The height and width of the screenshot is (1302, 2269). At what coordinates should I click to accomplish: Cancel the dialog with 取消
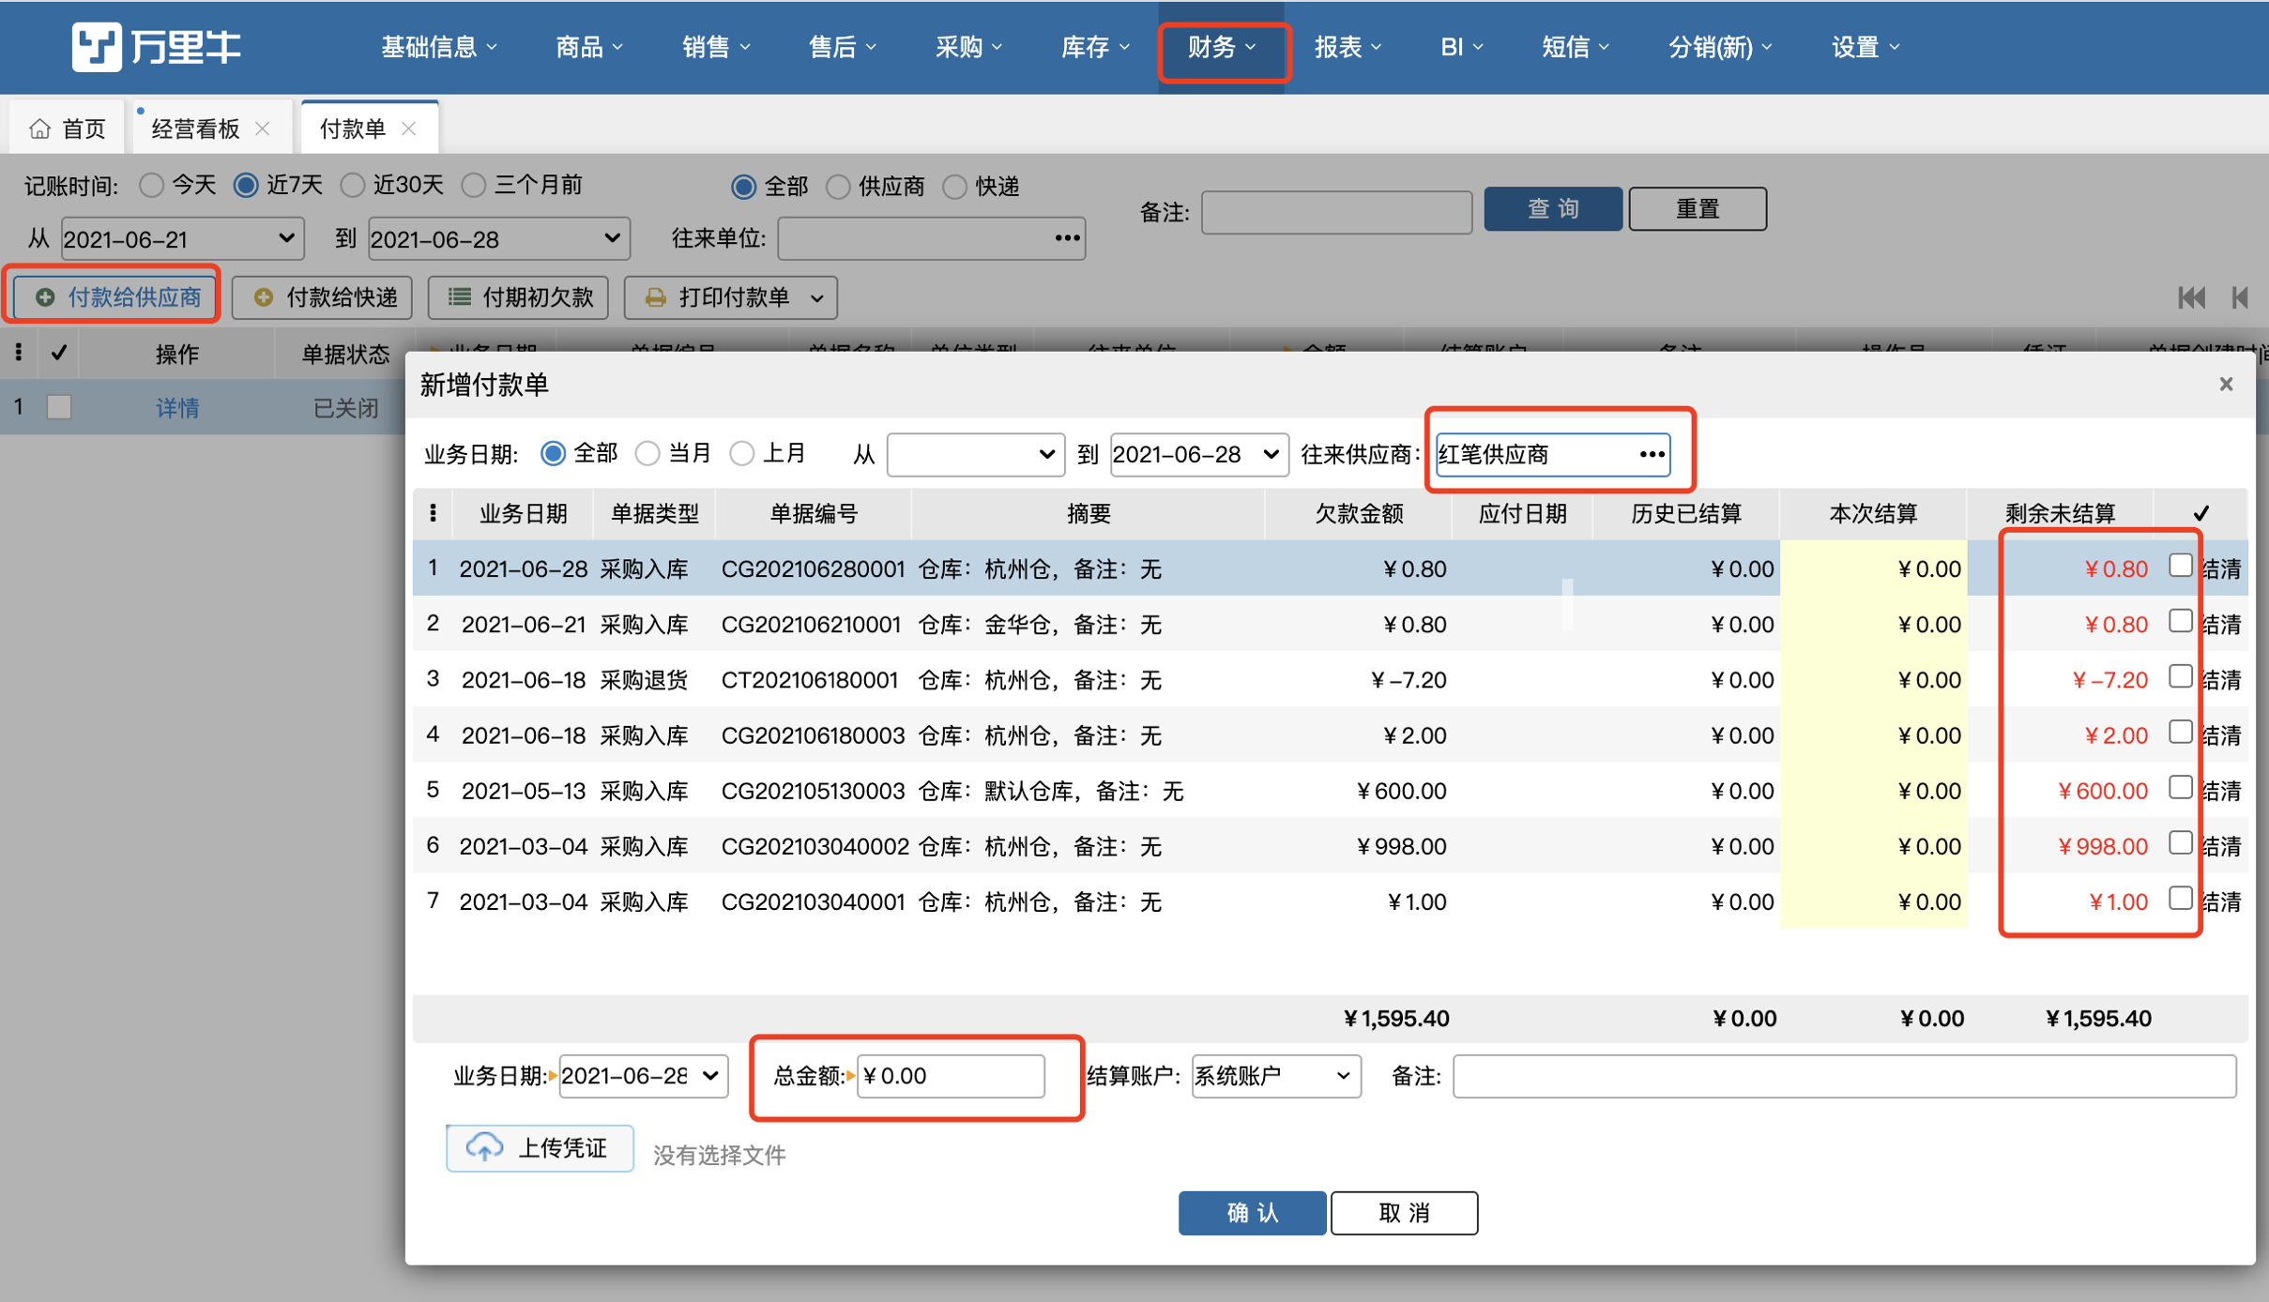point(1403,1213)
